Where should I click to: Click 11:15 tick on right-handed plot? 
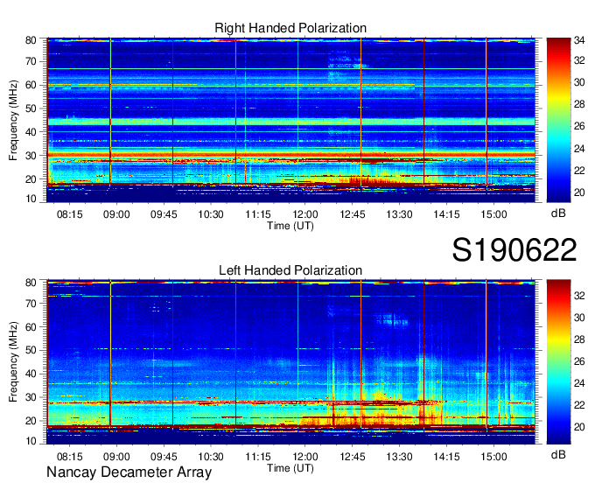click(x=258, y=214)
